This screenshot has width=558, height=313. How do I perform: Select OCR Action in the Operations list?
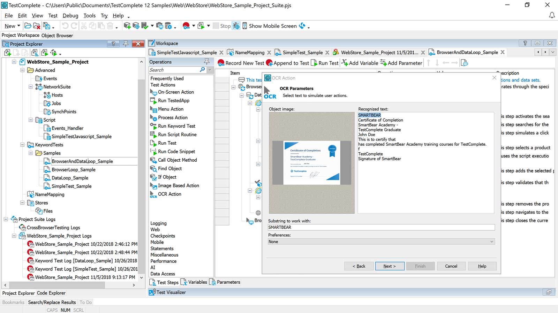tap(169, 194)
